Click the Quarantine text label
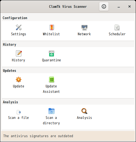 [x=52, y=60]
